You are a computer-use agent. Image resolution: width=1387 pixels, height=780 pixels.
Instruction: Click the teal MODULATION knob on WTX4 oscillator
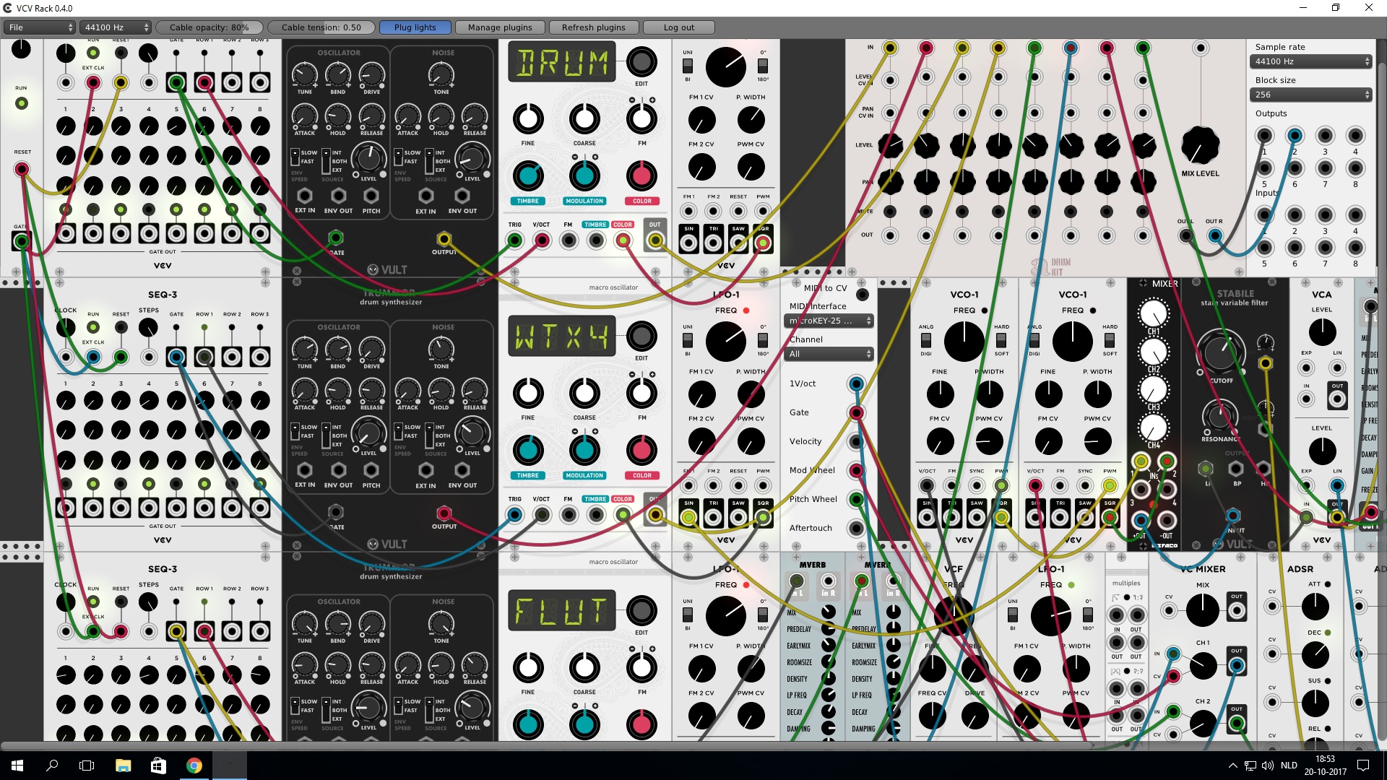pyautogui.click(x=584, y=450)
